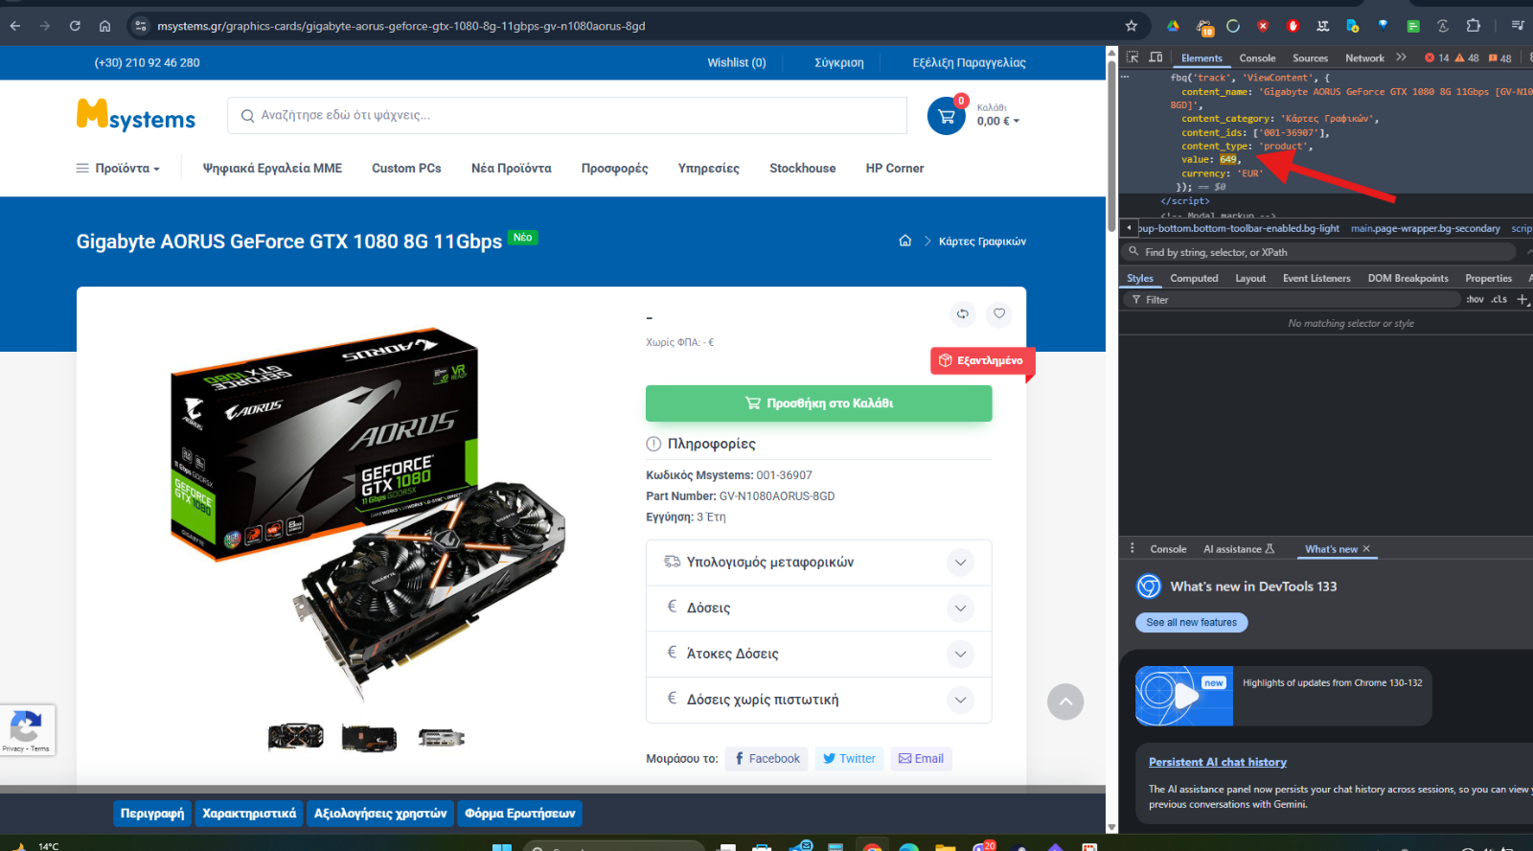Click the DevTools Find by string field
Screen dimensions: 1533x851
coord(1318,252)
